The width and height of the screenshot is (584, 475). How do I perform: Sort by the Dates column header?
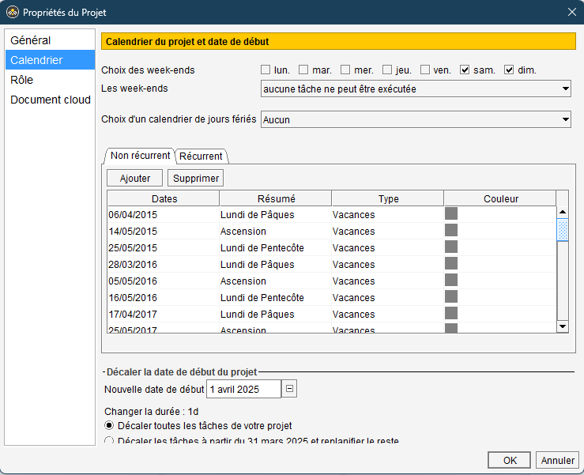pyautogui.click(x=164, y=198)
